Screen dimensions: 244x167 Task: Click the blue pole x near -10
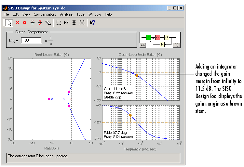point(52,99)
